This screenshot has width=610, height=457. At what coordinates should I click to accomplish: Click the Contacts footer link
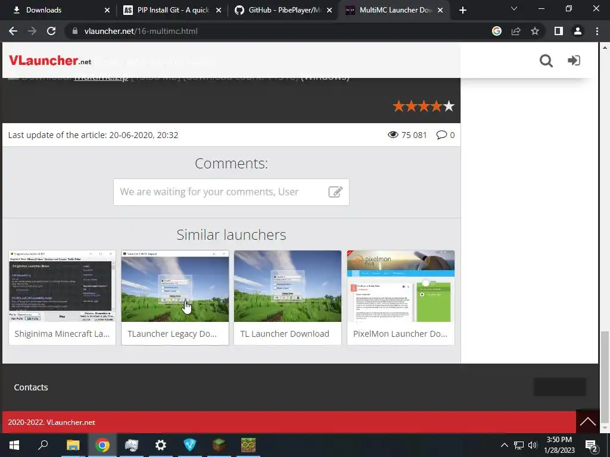click(31, 387)
